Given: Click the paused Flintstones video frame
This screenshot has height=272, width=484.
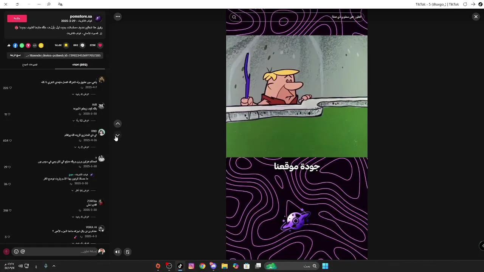Looking at the screenshot, I should pos(297,96).
